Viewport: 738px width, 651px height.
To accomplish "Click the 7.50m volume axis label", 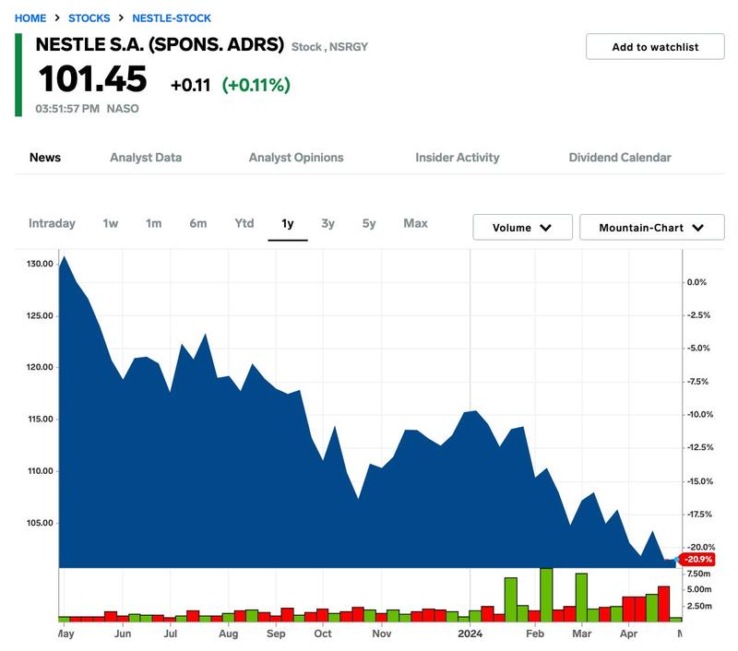I will tap(698, 574).
